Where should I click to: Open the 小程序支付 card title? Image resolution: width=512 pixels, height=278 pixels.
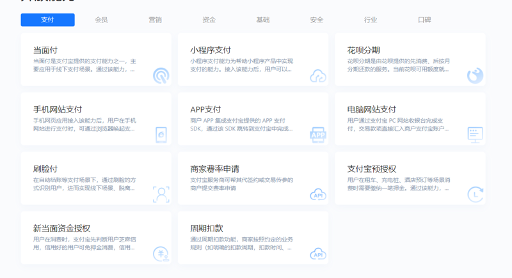tap(211, 50)
